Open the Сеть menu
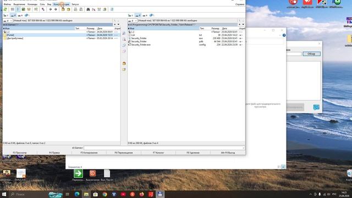Screen dimensions: 352x198 coord(42,4)
